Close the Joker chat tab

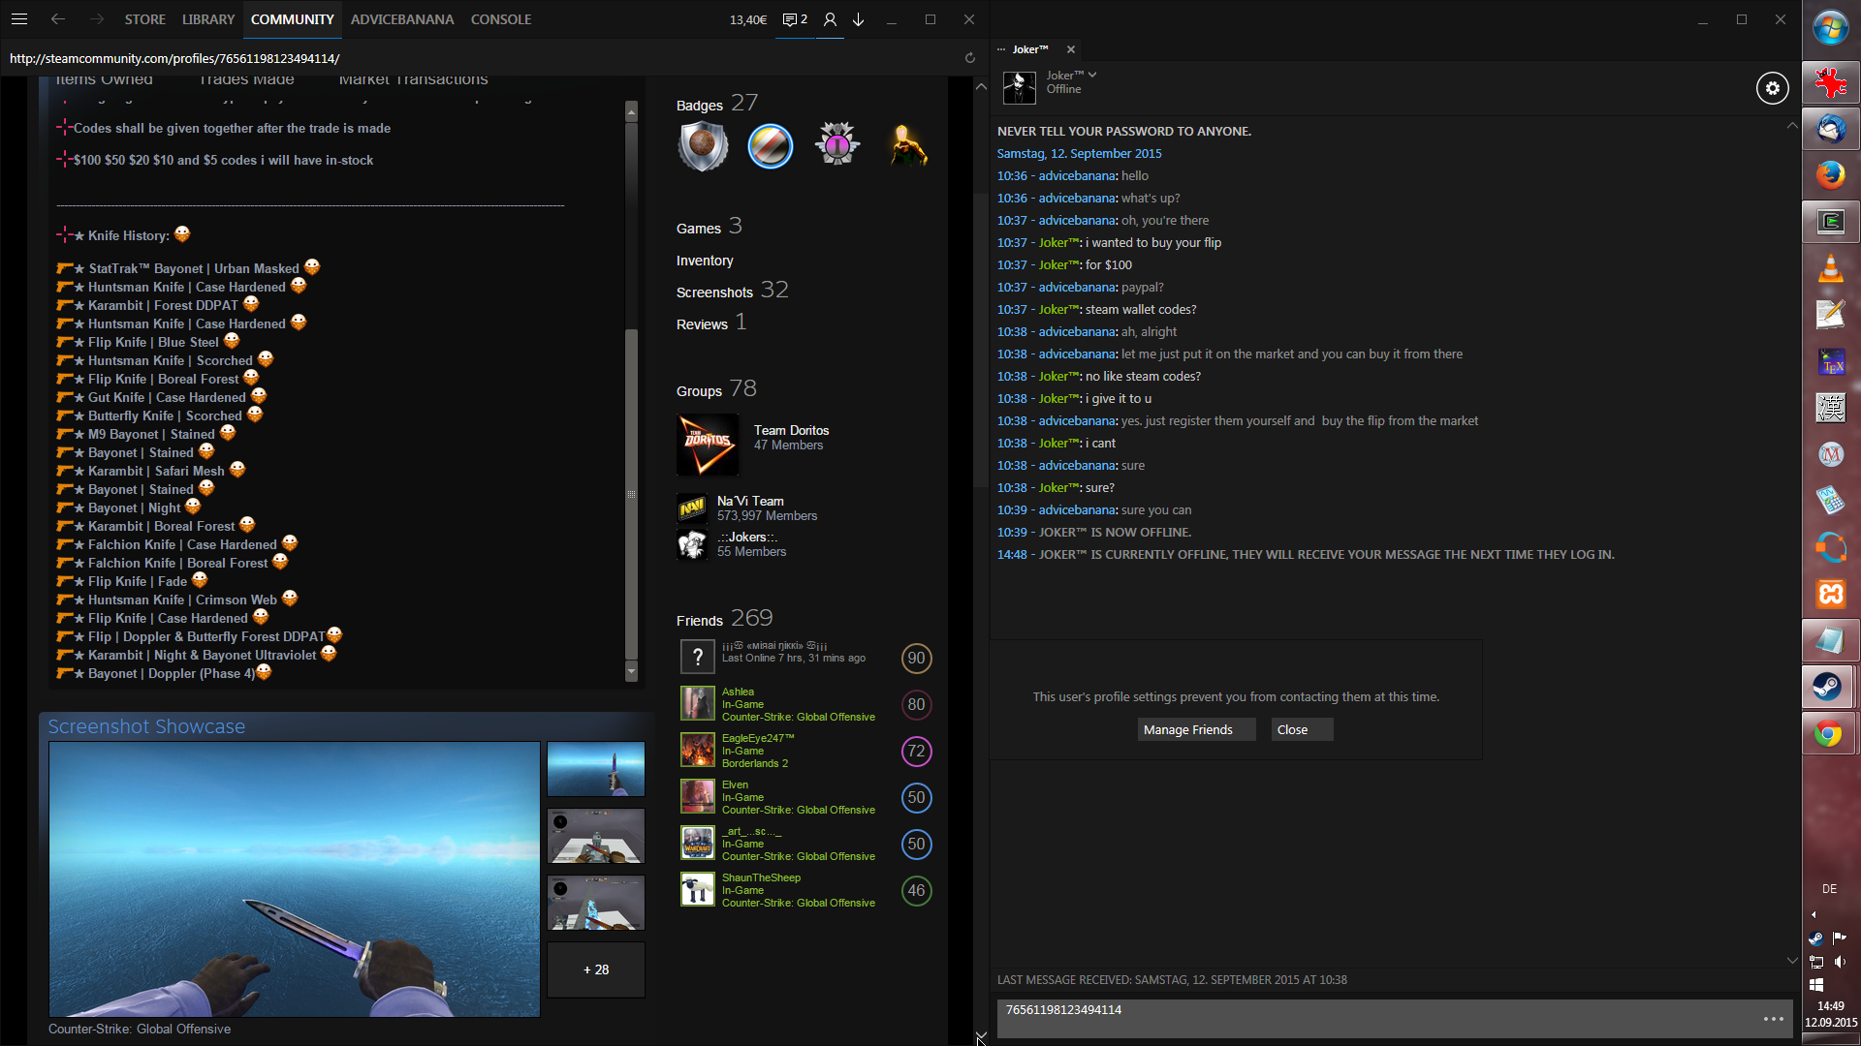[x=1070, y=49]
